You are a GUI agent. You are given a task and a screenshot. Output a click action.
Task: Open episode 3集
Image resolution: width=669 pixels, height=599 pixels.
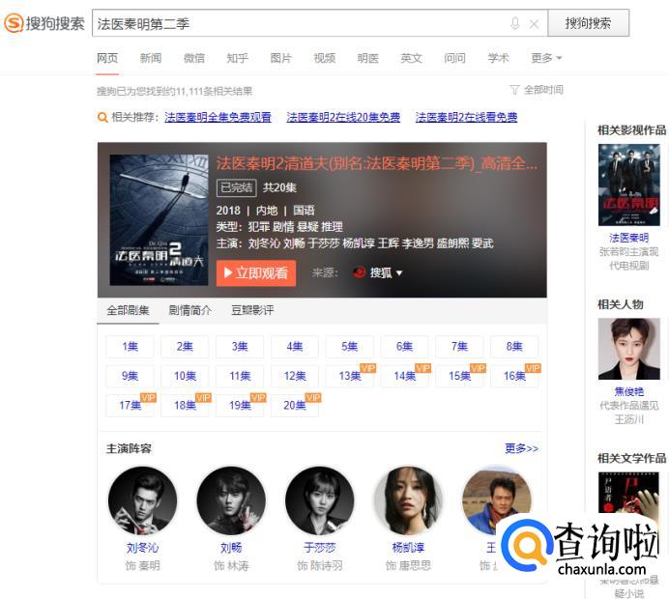pyautogui.click(x=240, y=347)
